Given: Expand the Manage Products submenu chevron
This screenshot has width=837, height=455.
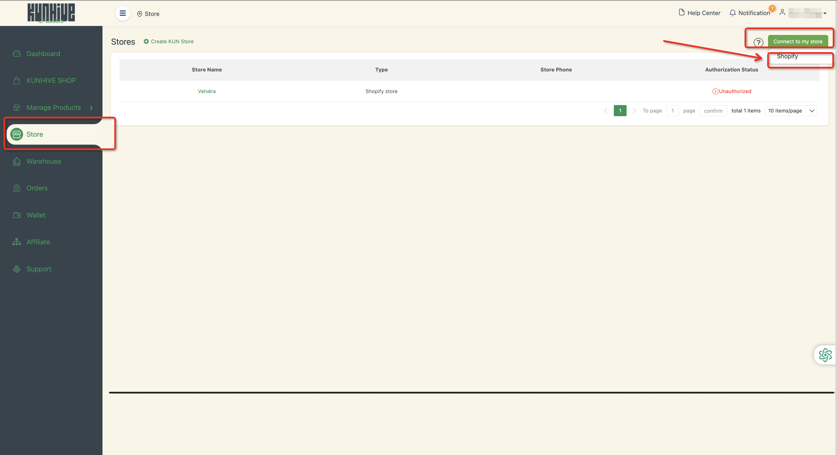Looking at the screenshot, I should [91, 108].
